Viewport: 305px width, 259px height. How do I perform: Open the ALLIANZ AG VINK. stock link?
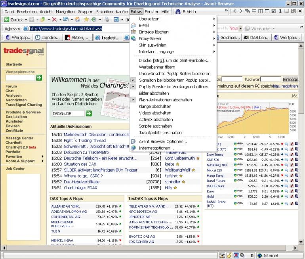65,206
